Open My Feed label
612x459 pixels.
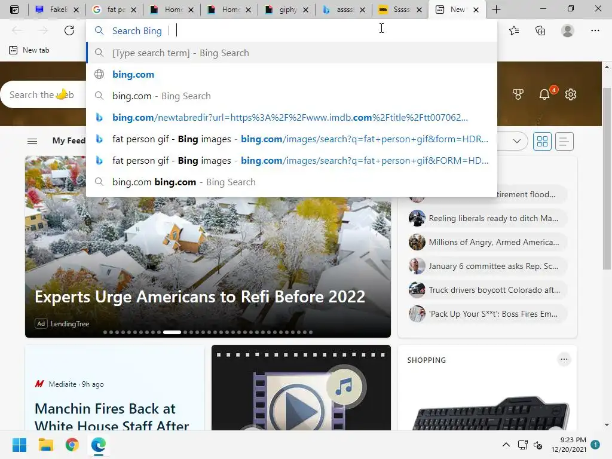click(69, 140)
